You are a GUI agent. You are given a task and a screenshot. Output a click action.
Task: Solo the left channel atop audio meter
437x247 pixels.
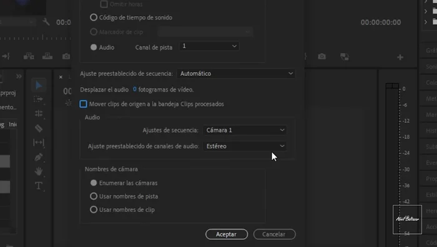(x=389, y=86)
